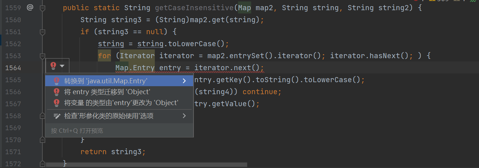Open the dropdown arrow beside the error bulb
Viewport: 479px width, 168px height.
62,66
